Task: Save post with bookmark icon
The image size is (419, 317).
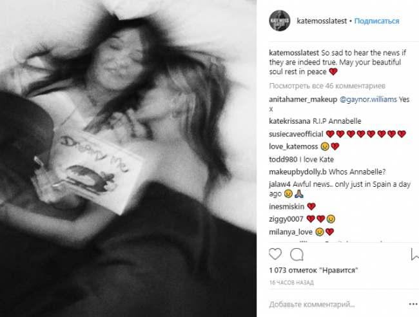Action: (x=415, y=255)
